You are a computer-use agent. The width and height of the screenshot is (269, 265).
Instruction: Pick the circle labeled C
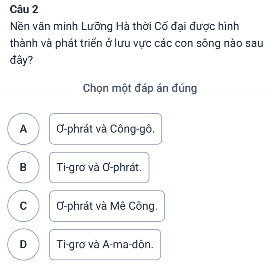(23, 206)
